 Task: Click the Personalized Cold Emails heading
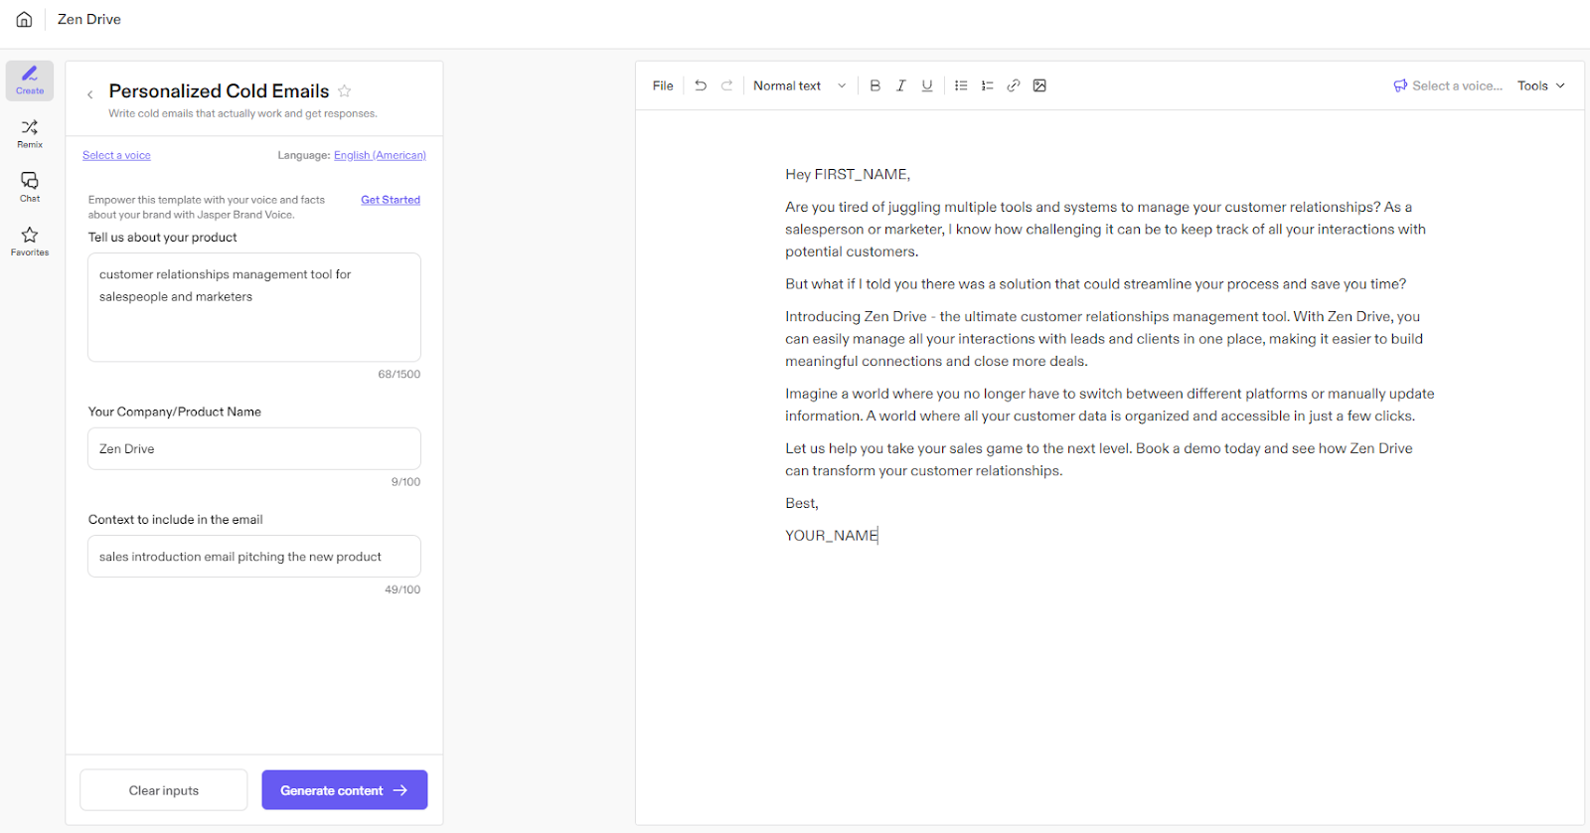coord(219,90)
